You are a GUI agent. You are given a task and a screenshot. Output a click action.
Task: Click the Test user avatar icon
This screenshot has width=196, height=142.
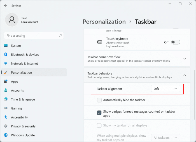coord(12,20)
